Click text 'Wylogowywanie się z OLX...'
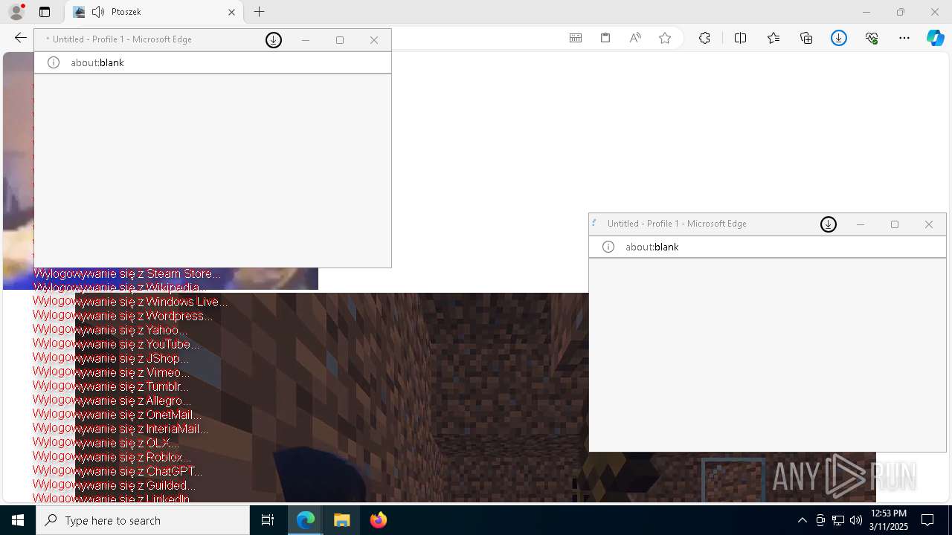The height and width of the screenshot is (535, 952). tap(106, 443)
